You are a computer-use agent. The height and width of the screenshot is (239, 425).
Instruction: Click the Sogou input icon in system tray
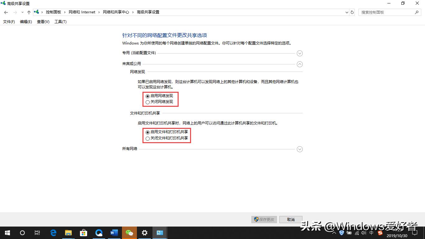(380, 233)
